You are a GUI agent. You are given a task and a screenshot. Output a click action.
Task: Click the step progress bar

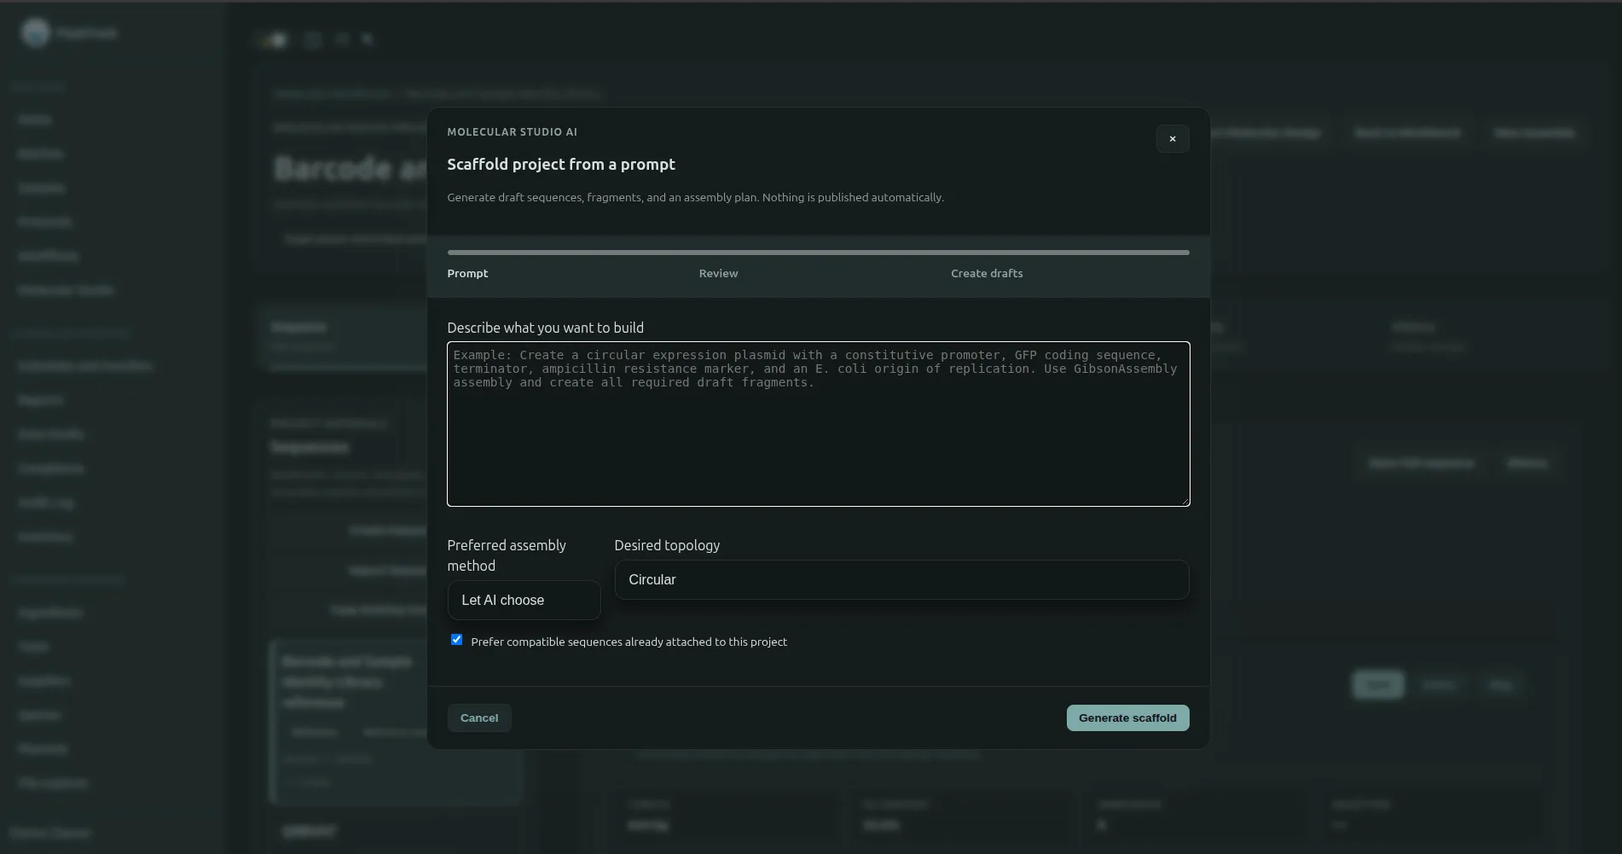point(818,253)
